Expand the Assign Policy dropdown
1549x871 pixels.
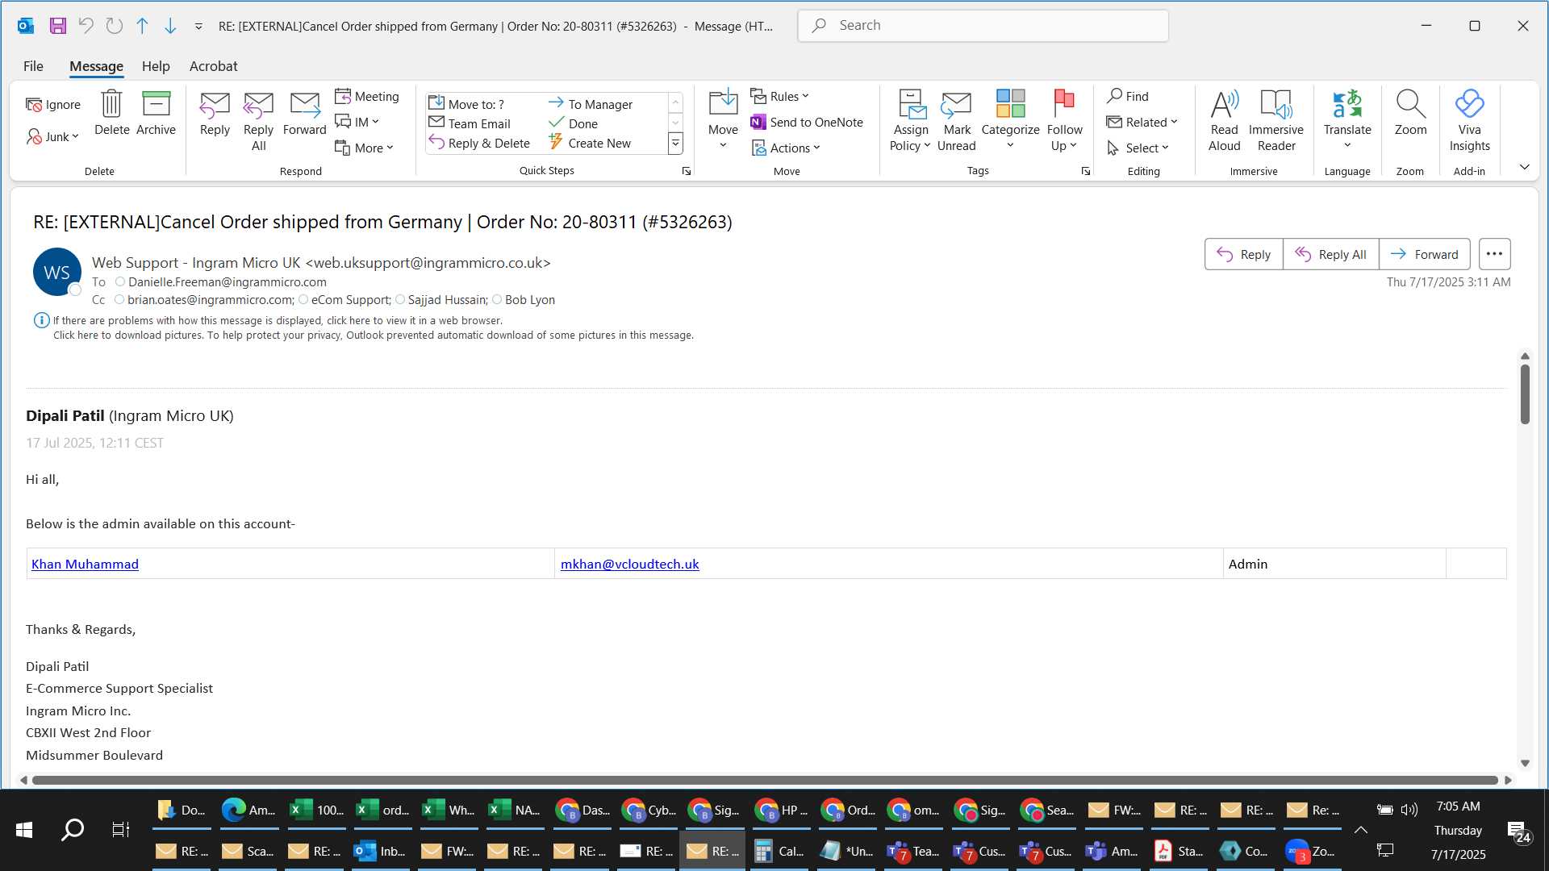pos(911,121)
